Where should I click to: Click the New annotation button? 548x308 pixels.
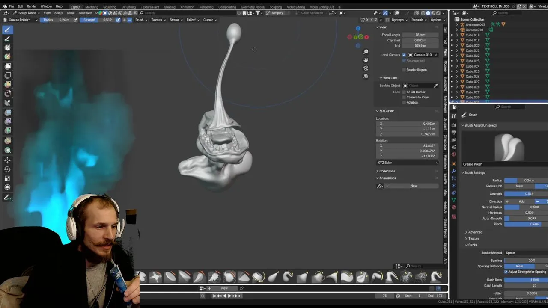(414, 186)
